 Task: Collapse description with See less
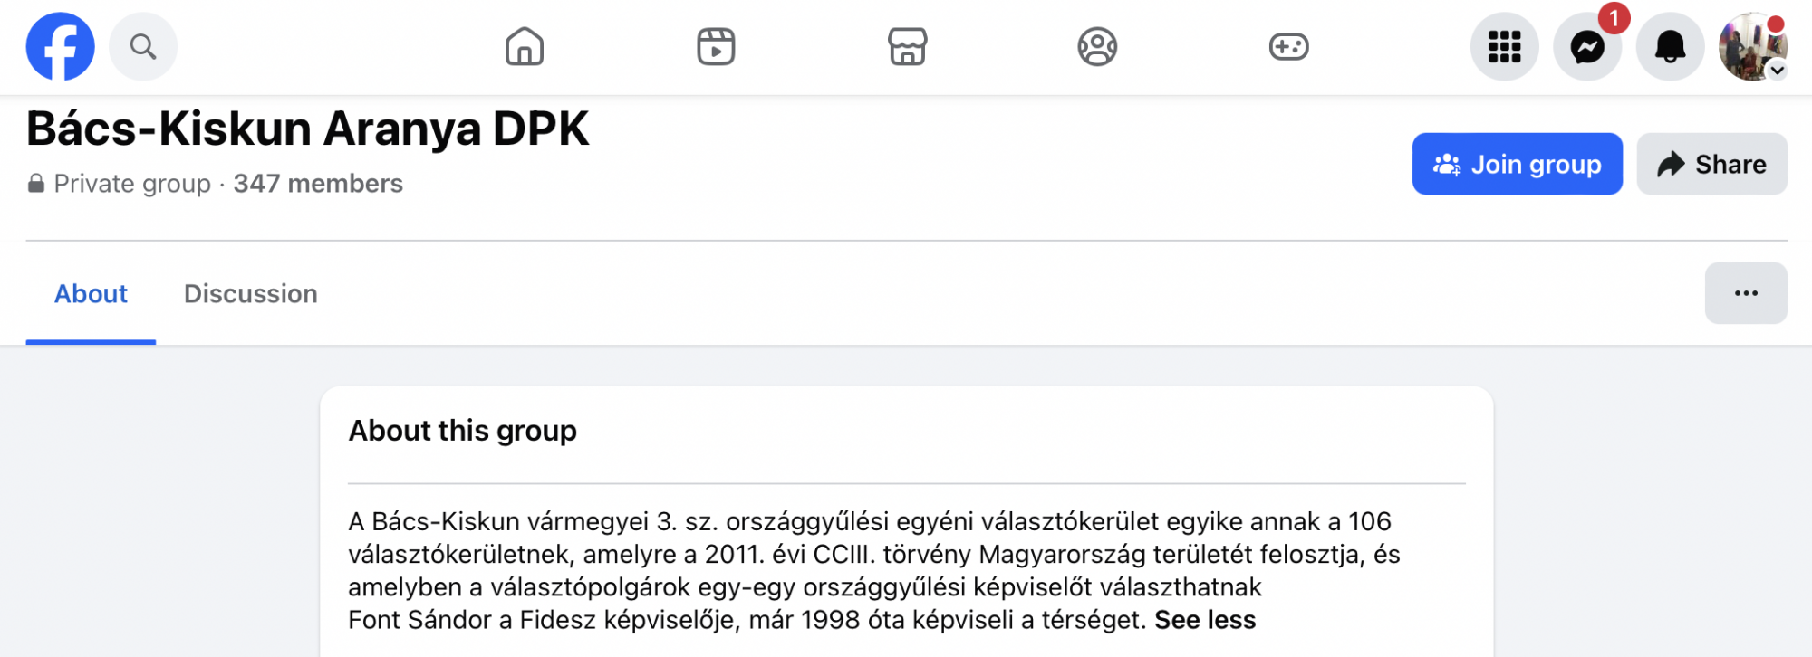(1205, 620)
